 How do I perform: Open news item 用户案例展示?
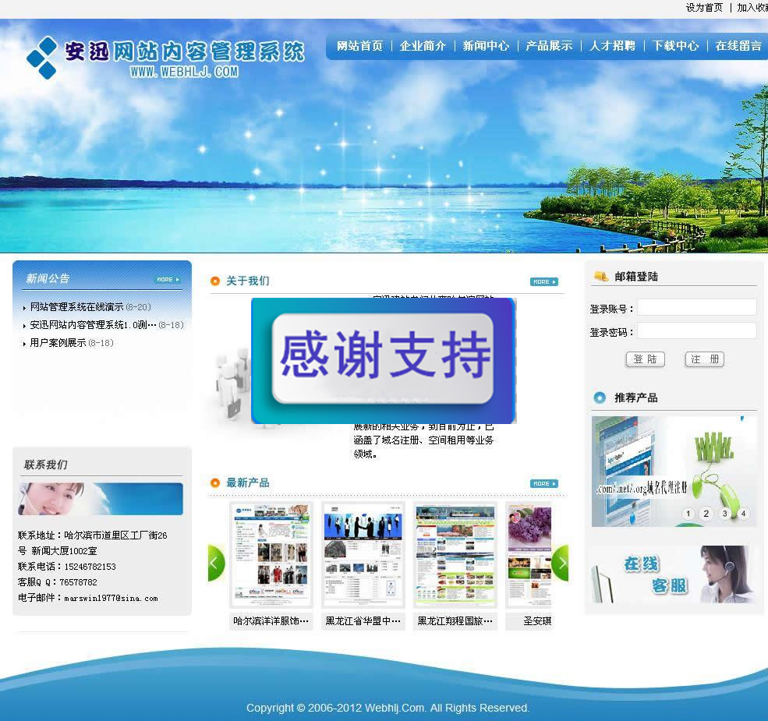(x=58, y=343)
